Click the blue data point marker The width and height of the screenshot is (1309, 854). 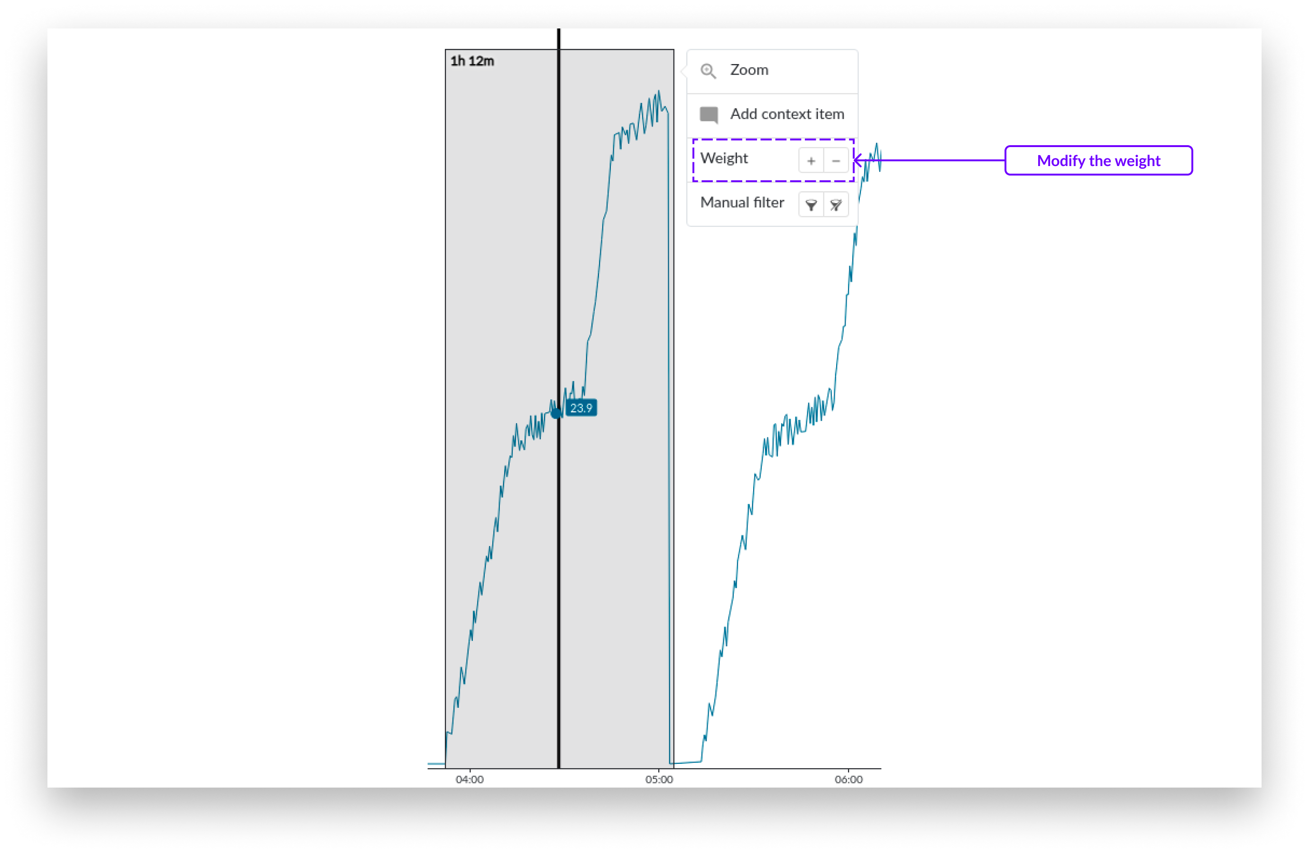(x=557, y=413)
